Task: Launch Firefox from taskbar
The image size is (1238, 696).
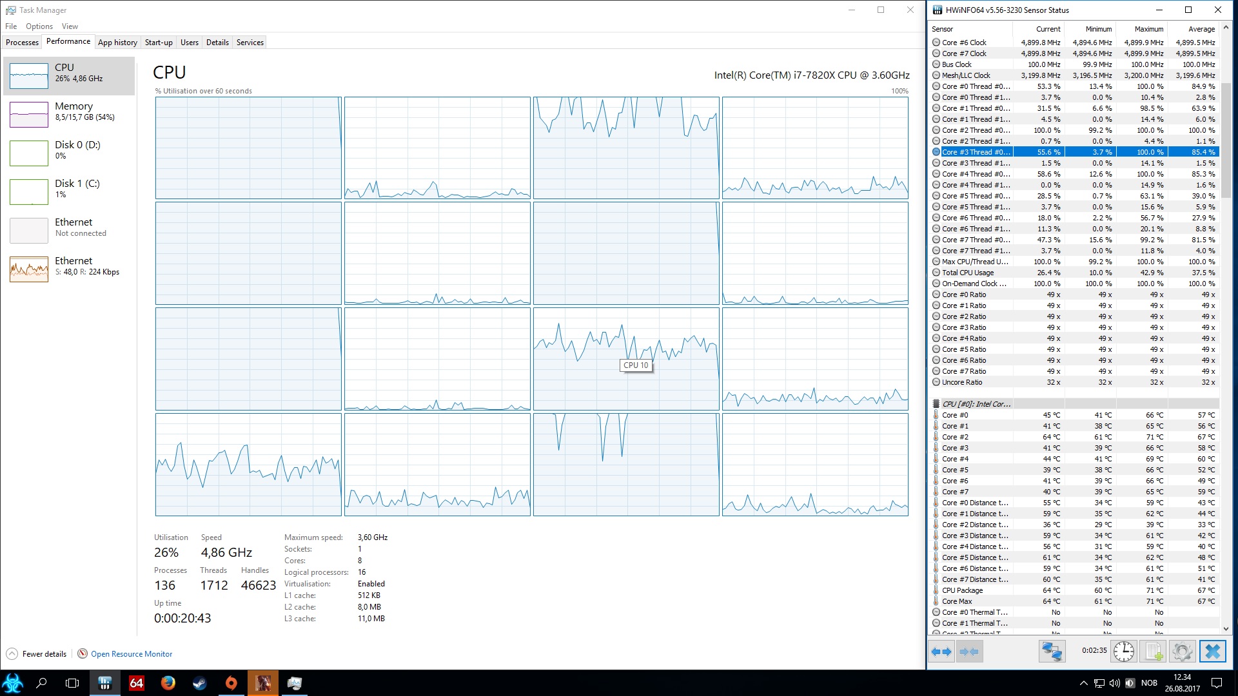Action: click(168, 683)
